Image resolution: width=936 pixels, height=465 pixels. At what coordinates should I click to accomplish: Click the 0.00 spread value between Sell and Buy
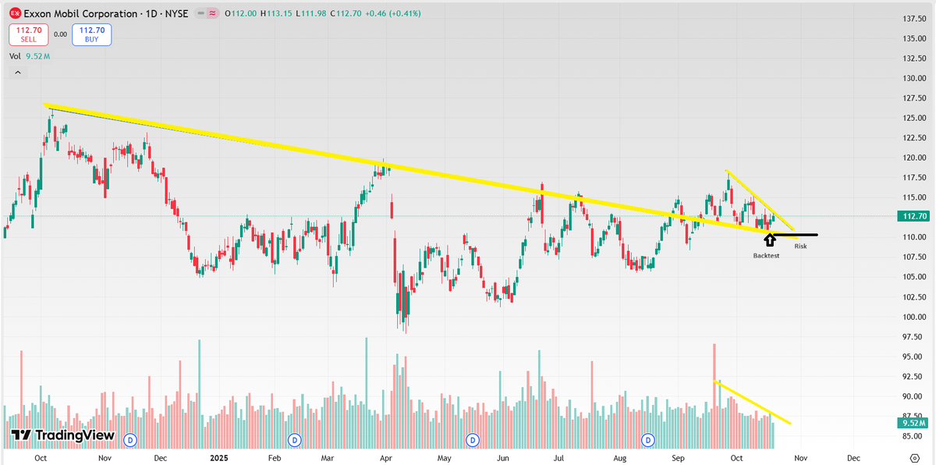click(x=61, y=34)
